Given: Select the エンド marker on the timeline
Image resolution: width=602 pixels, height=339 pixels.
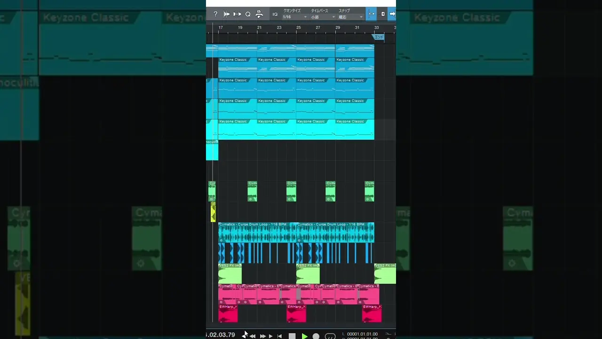Looking at the screenshot, I should coord(379,37).
